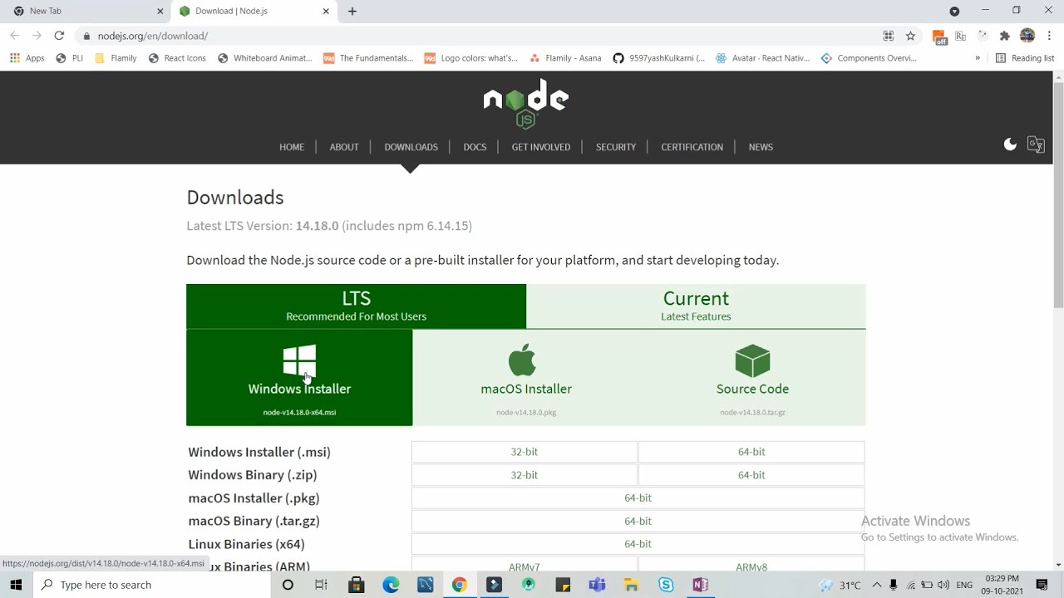Show hidden system tray icons
Viewport: 1064px width, 598px height.
[x=876, y=585]
